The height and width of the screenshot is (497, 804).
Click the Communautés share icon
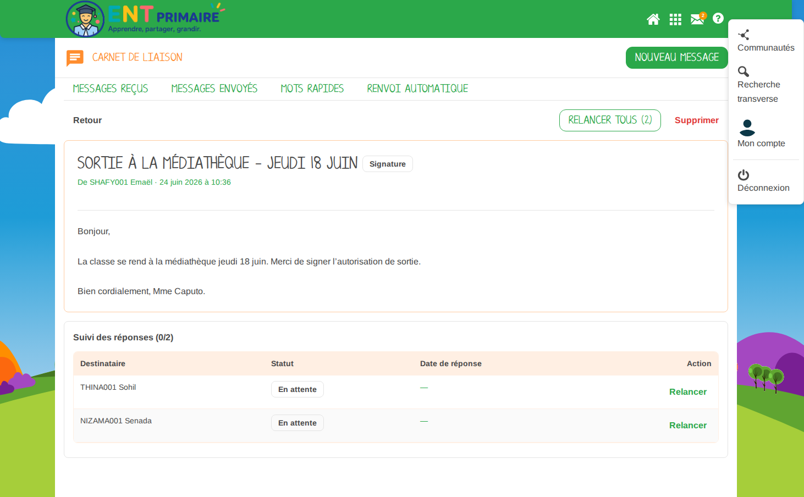(744, 35)
